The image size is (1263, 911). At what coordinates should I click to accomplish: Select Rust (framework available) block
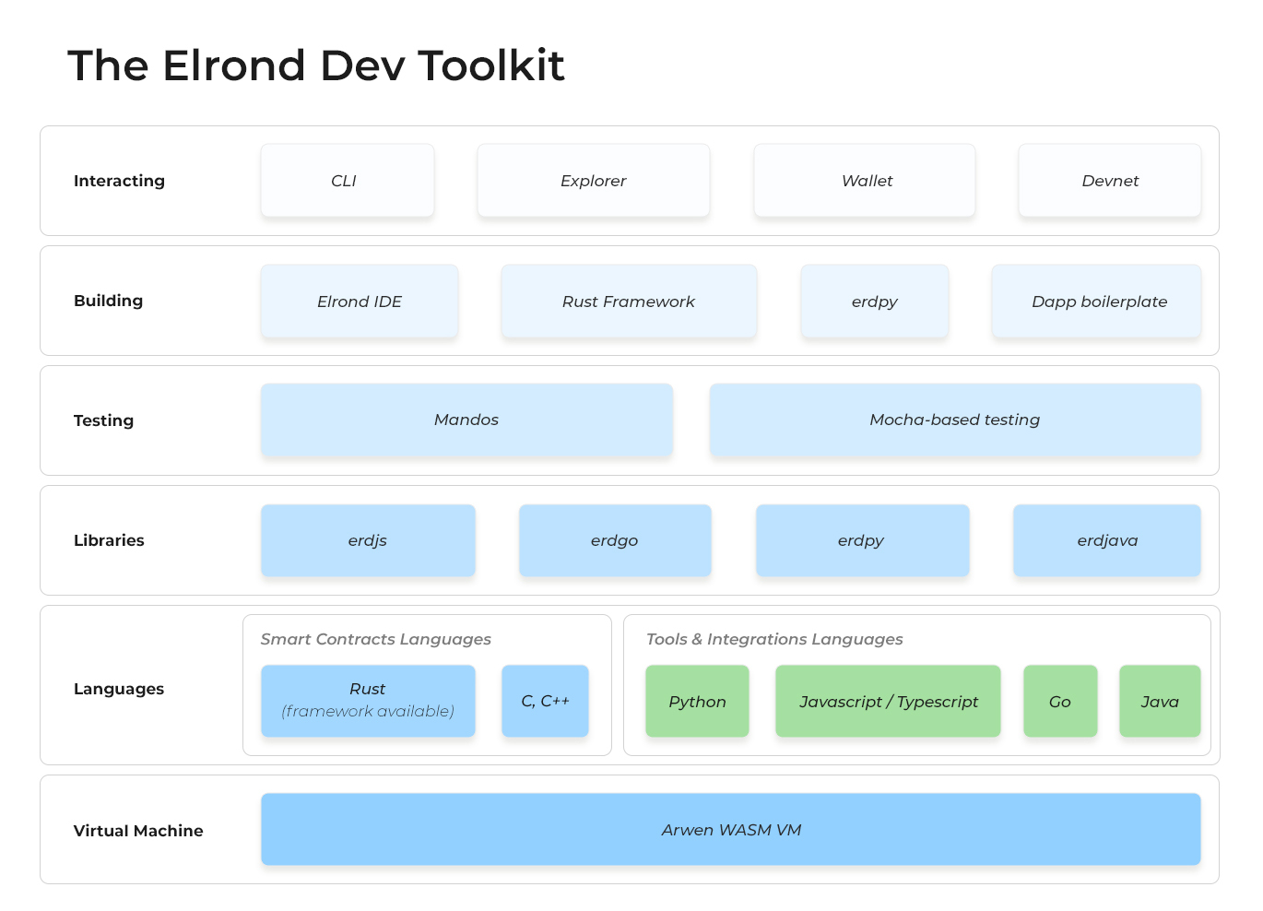tap(368, 701)
